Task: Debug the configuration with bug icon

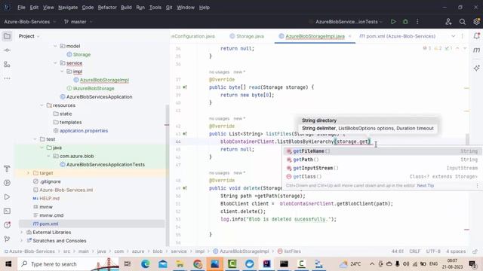Action: point(405,22)
